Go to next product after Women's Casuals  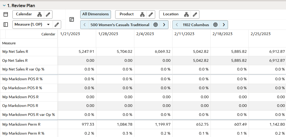point(164,25)
